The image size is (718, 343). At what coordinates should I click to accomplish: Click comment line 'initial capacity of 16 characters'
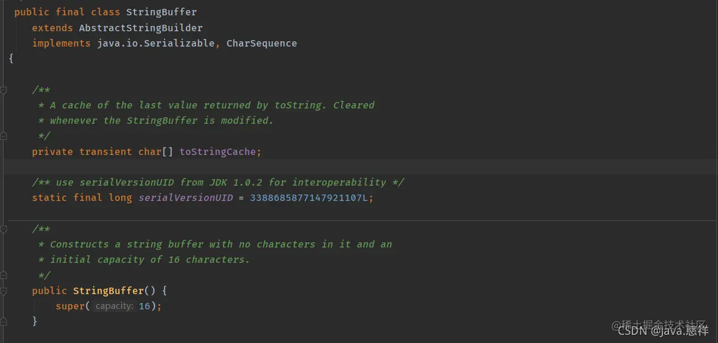145,259
